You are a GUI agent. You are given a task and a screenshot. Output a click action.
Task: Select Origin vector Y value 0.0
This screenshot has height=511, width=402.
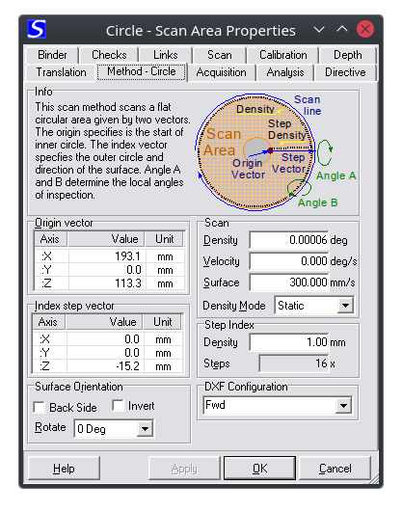[107, 270]
